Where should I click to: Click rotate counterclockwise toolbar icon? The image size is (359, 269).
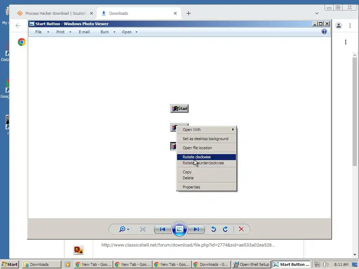coord(214,229)
